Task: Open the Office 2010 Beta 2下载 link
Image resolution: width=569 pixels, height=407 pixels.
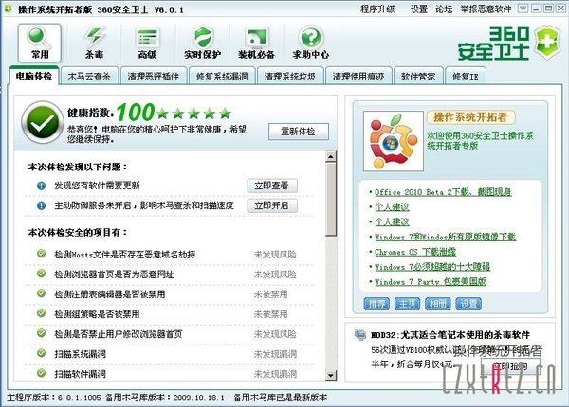Action: pyautogui.click(x=443, y=192)
